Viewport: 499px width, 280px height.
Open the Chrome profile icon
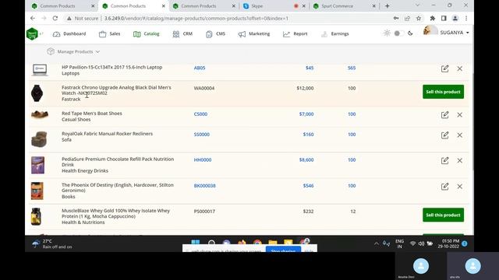pyautogui.click(x=455, y=19)
